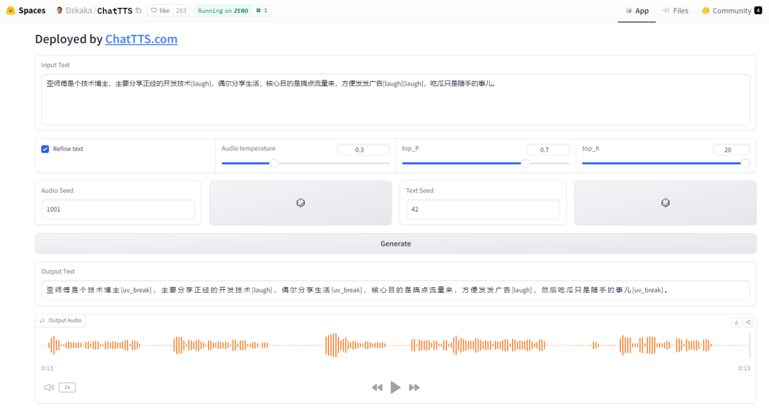Seek within the output audio waveform
The width and height of the screenshot is (769, 411).
(x=395, y=345)
